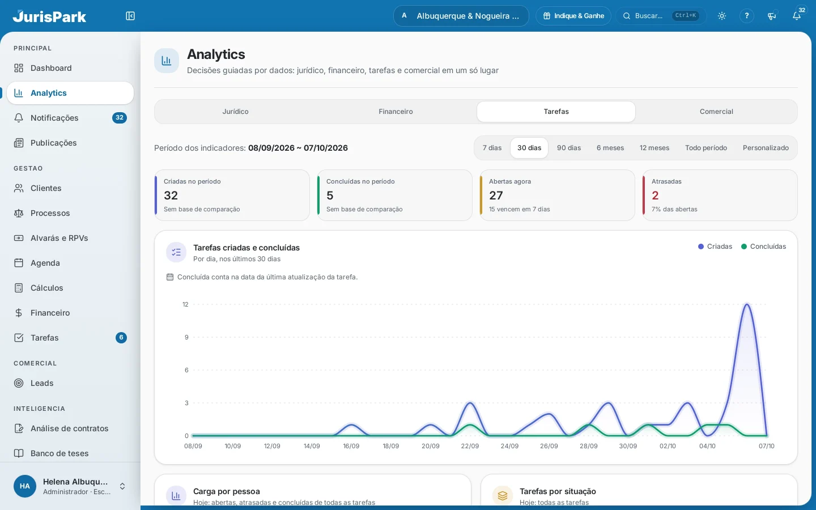
Task: Open announcements megaphone icon
Action: click(772, 16)
